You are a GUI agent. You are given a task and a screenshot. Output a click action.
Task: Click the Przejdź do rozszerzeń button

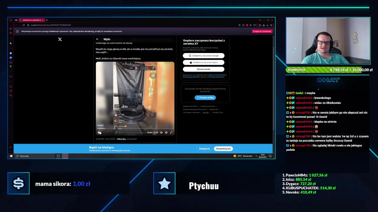[262, 31]
